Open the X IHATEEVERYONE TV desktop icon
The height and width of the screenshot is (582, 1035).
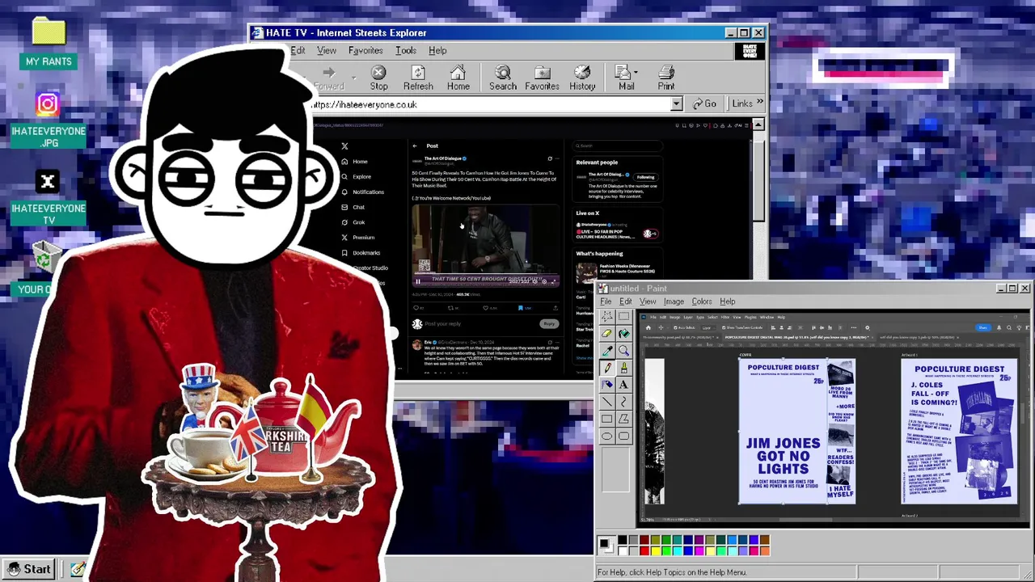(x=48, y=198)
